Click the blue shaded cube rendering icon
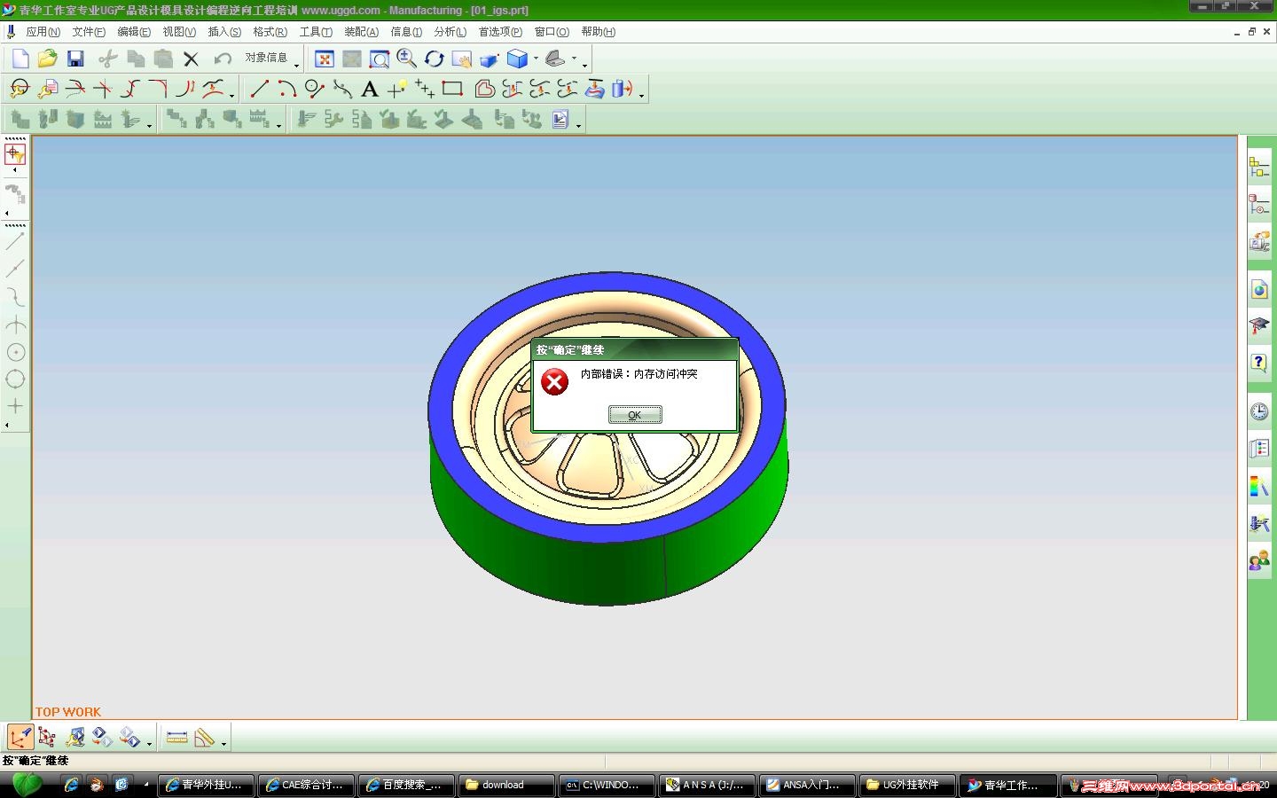 click(518, 59)
